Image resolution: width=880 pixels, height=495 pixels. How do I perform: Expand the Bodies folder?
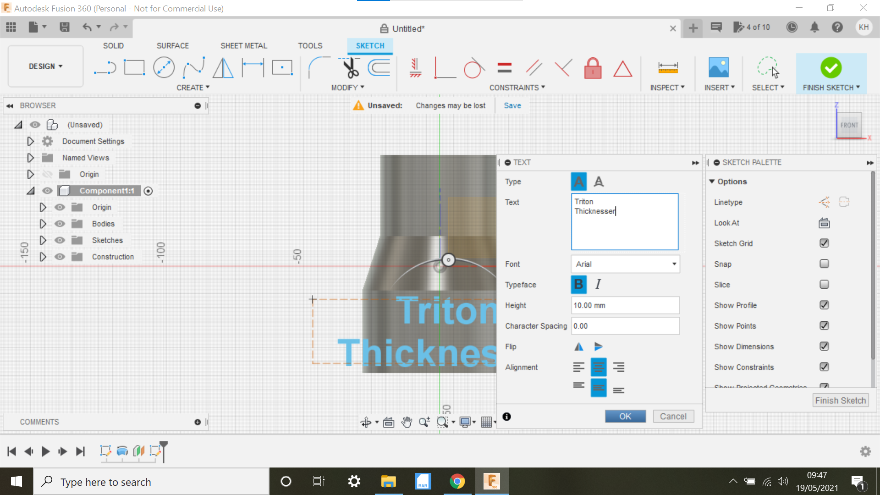pyautogui.click(x=43, y=224)
